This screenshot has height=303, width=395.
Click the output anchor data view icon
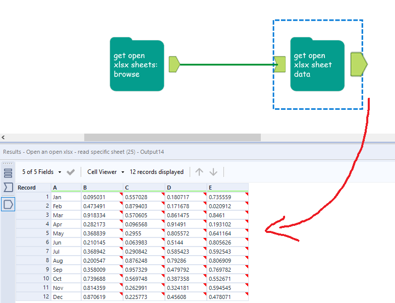pyautogui.click(x=8, y=204)
